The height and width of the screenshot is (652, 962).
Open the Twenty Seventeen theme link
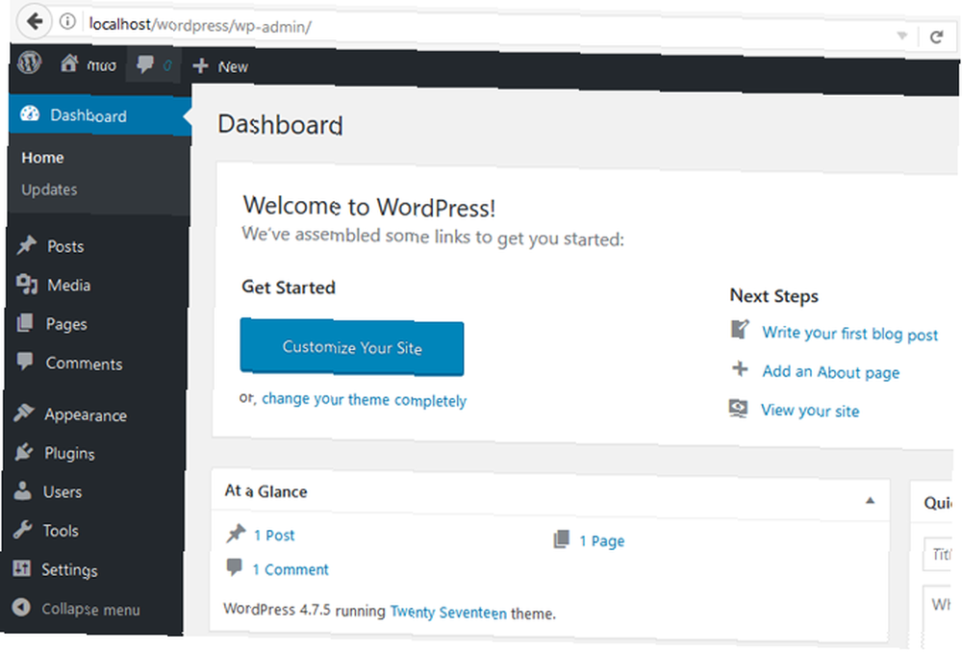click(448, 613)
